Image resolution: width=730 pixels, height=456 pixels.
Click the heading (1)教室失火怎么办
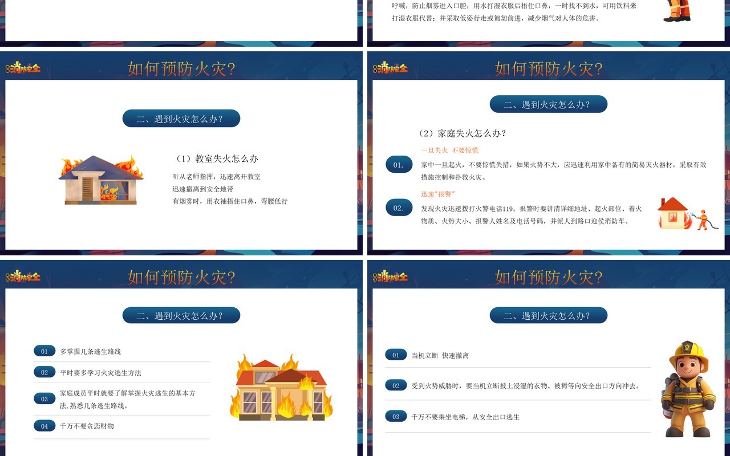click(x=216, y=158)
